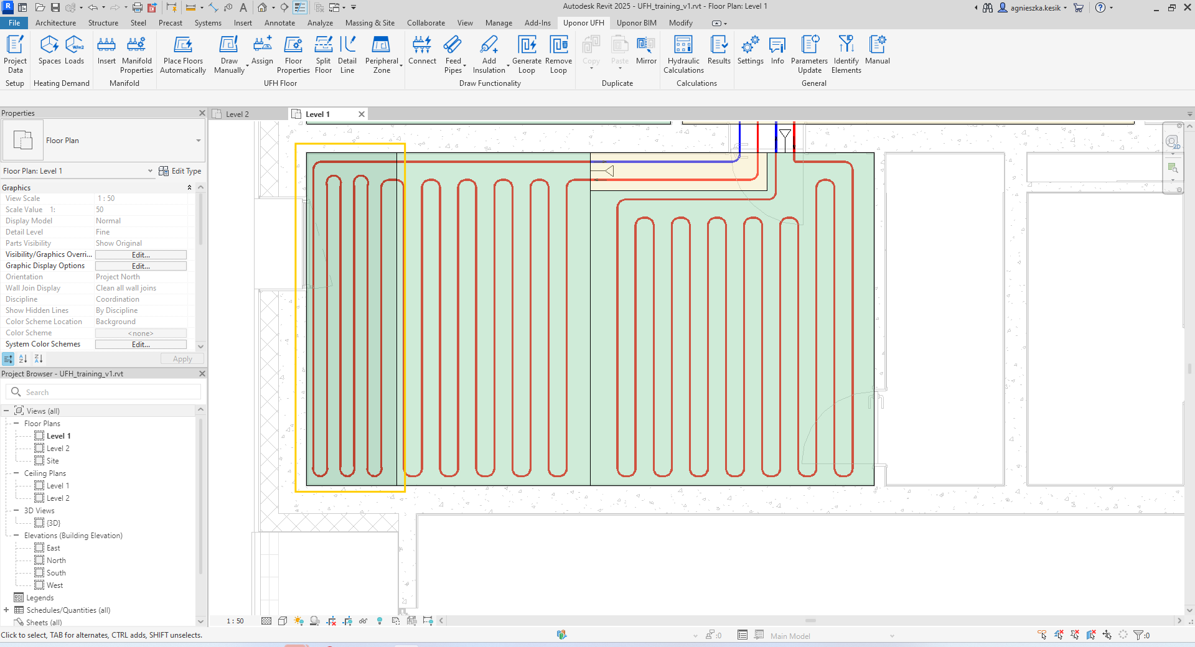Click the Project Browser search field

[x=103, y=392]
